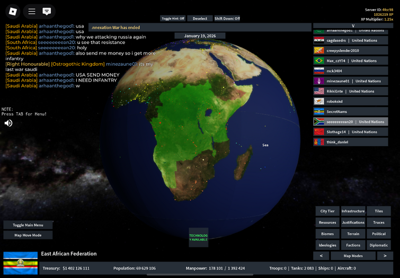
Task: Click chat message 'USA SEND MONEY'
Action: point(97,75)
